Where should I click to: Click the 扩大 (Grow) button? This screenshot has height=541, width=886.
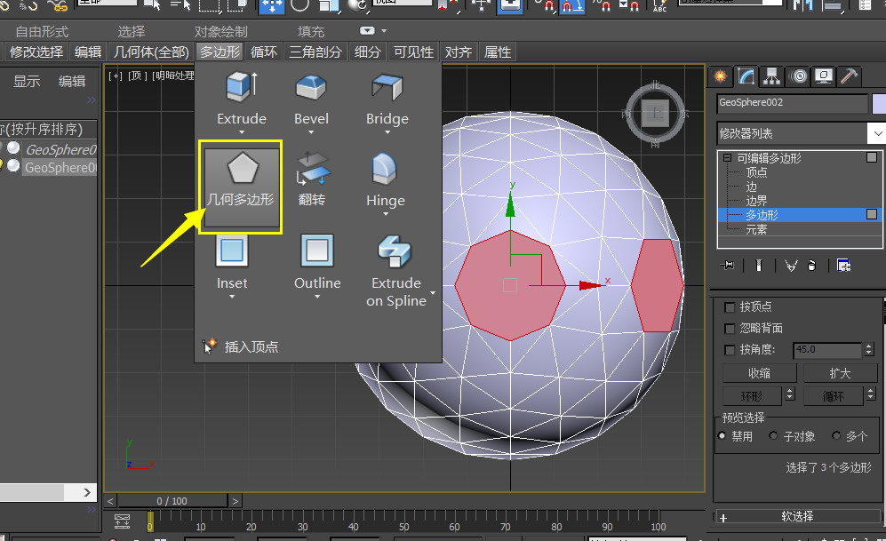(x=840, y=373)
